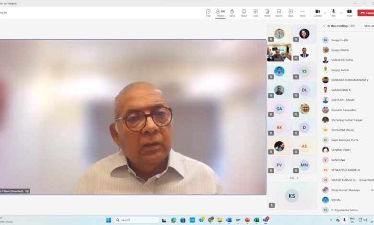Open the React emoji menu
Viewport: 374px width, 225px height.
(244, 12)
